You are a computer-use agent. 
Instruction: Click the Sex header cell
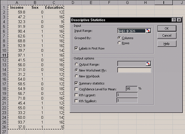tap(35, 7)
